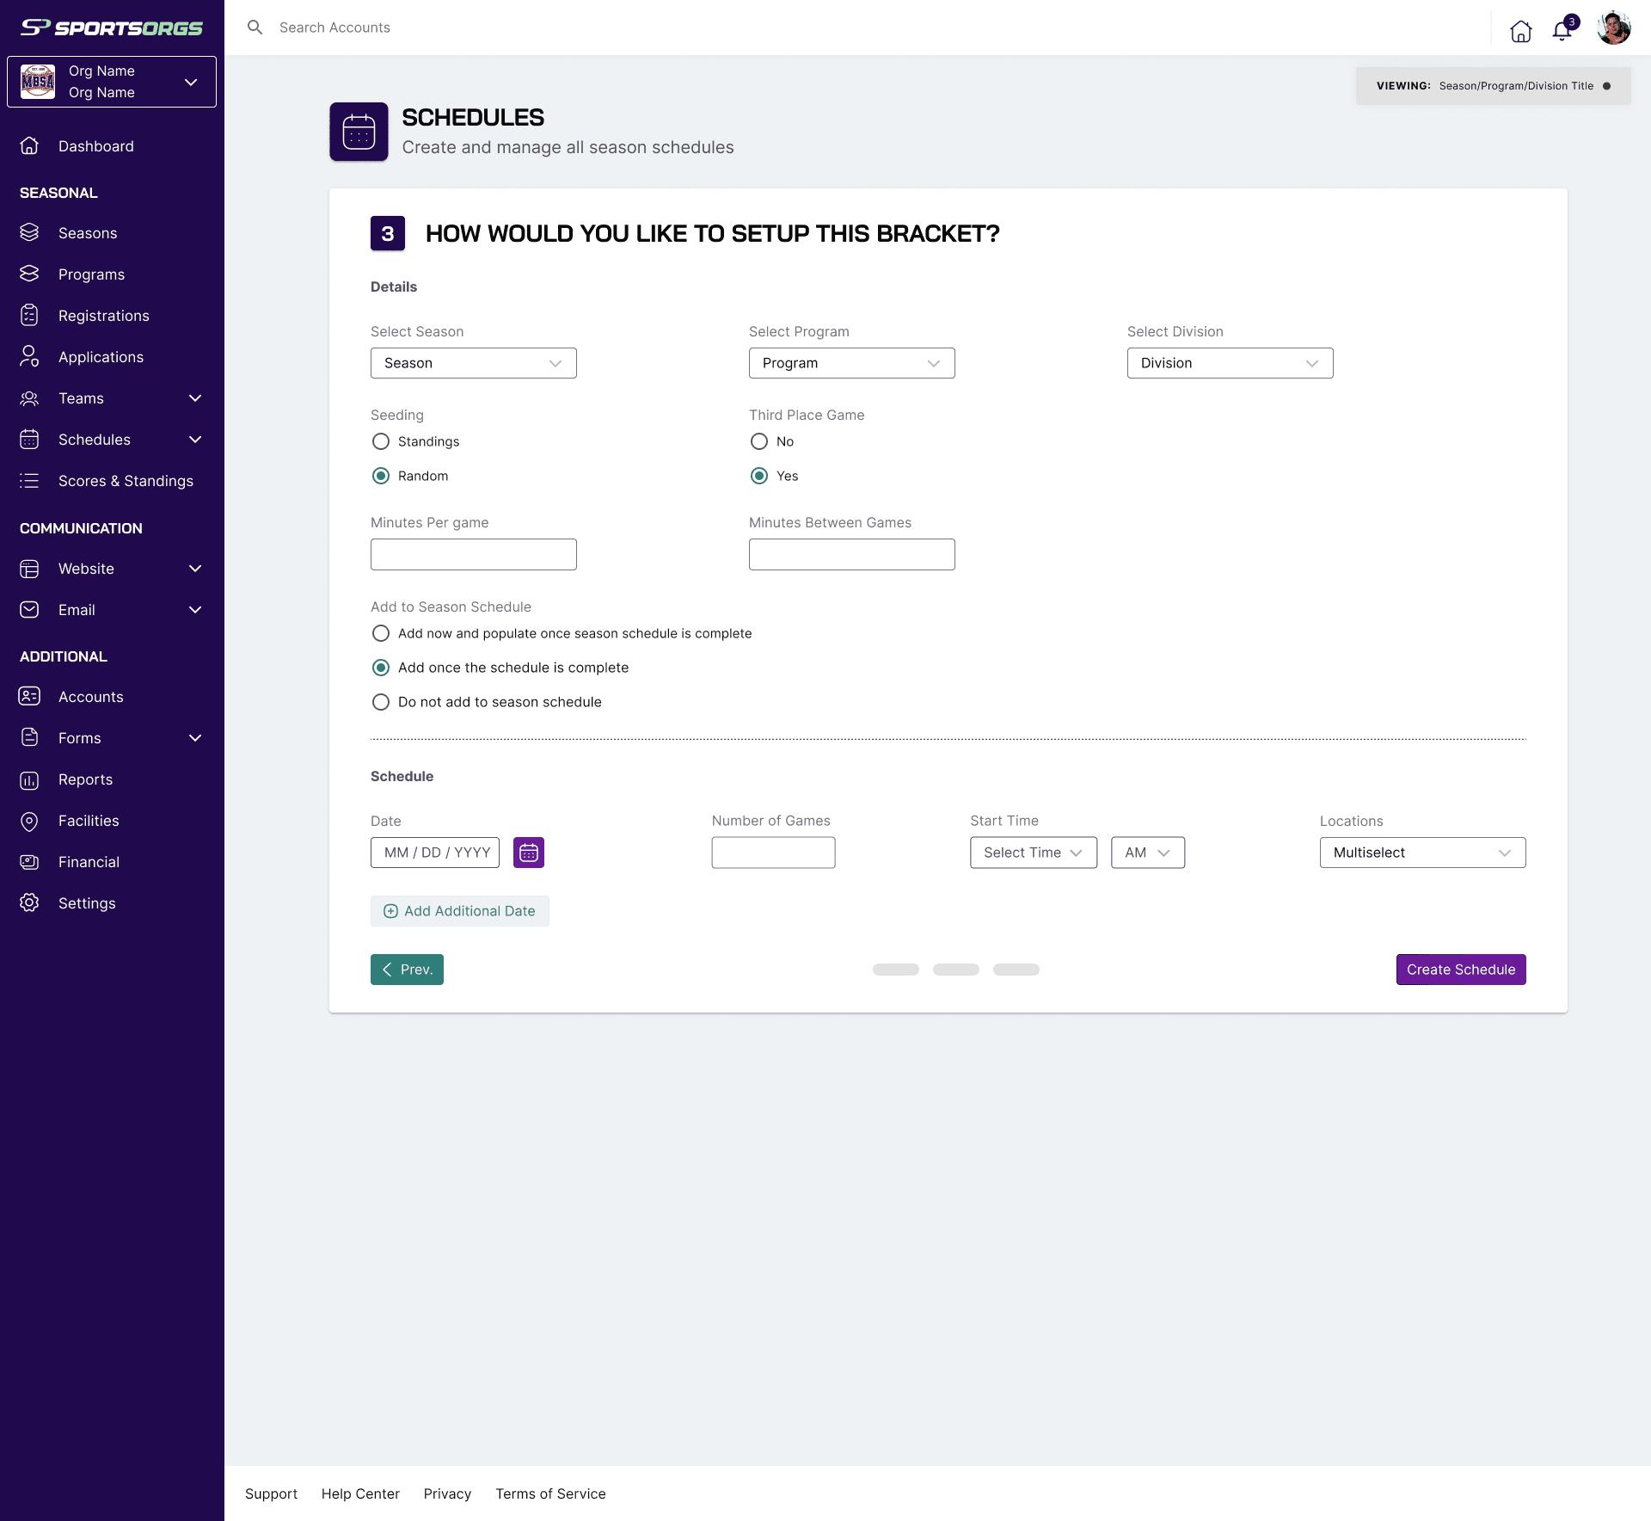
Task: Click the Minutes Per game input field
Action: point(473,555)
